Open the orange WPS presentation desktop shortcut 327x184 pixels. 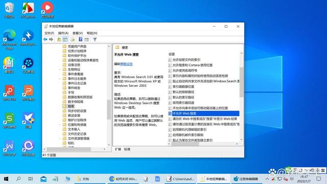[29, 93]
